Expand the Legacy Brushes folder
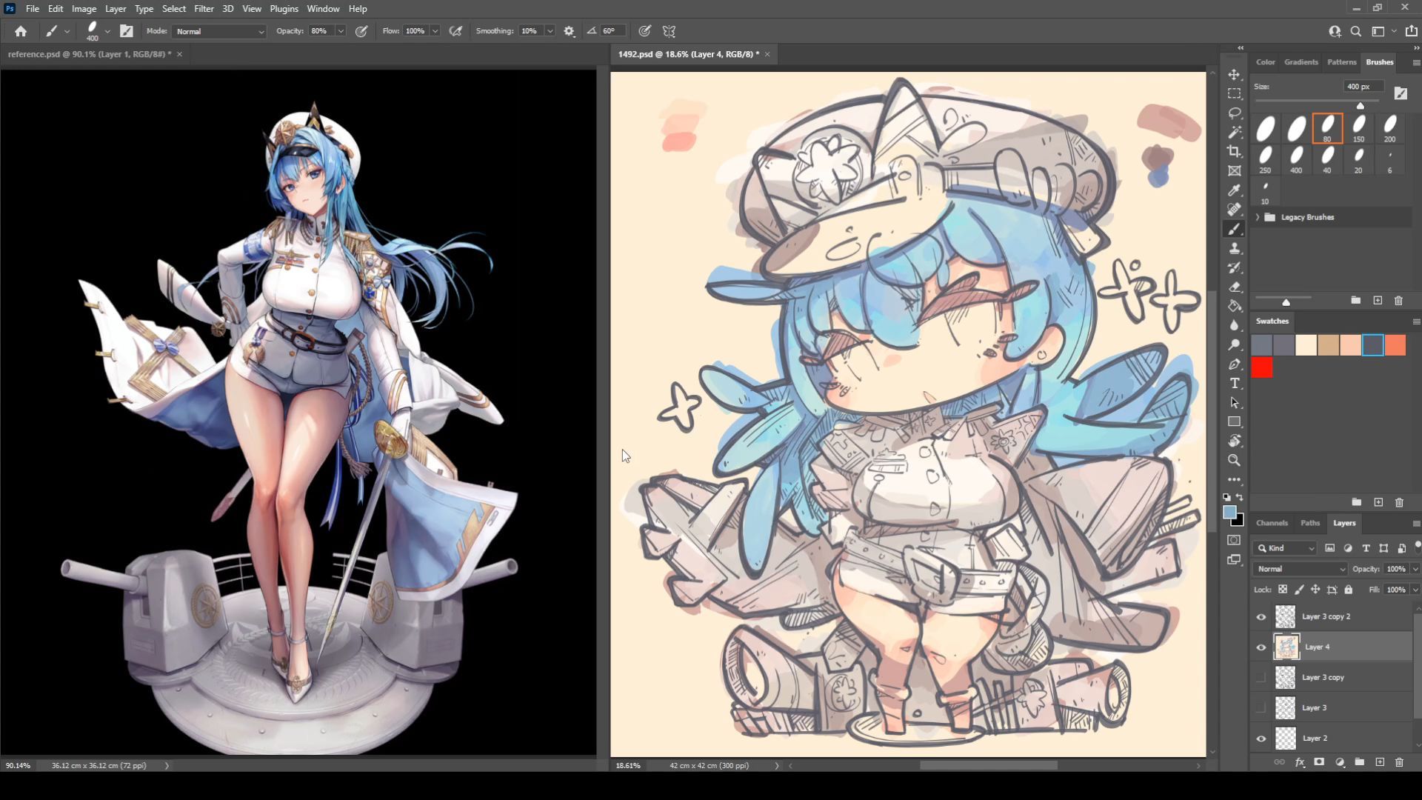The width and height of the screenshot is (1422, 800). [x=1258, y=217]
